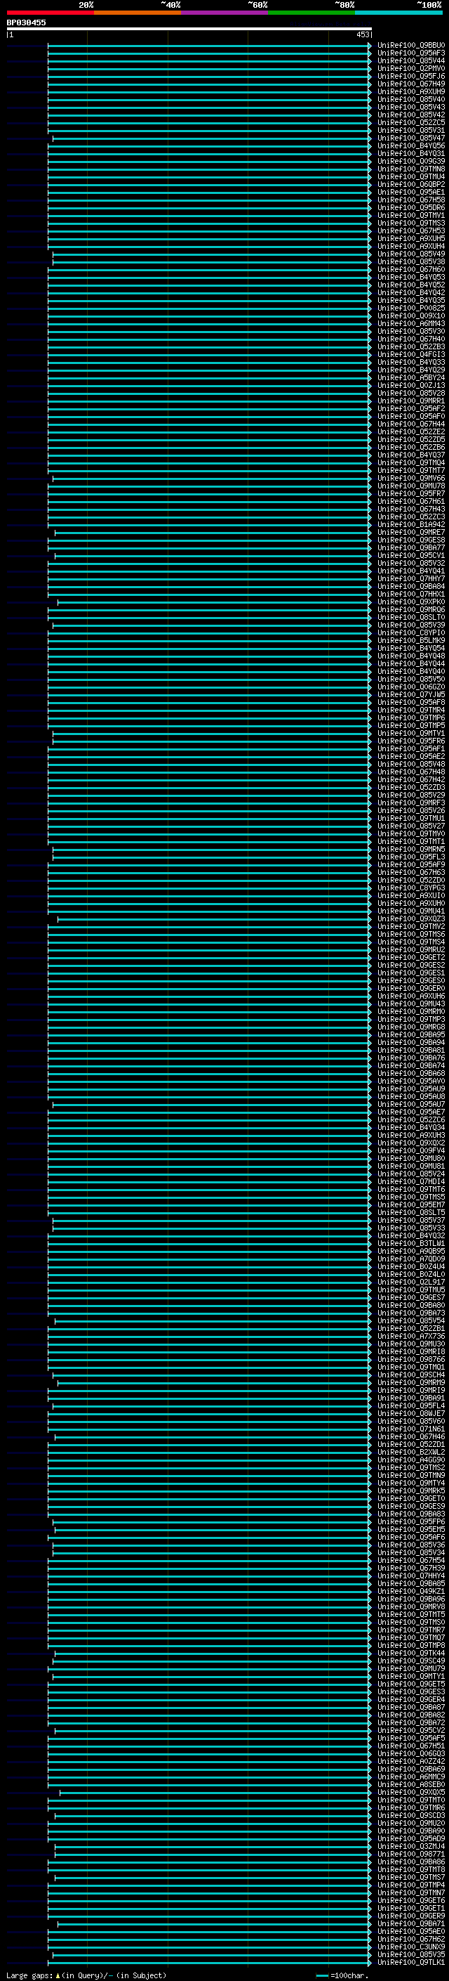Select hit label UniRef100_P00825
449x1981 pixels.
411,308
